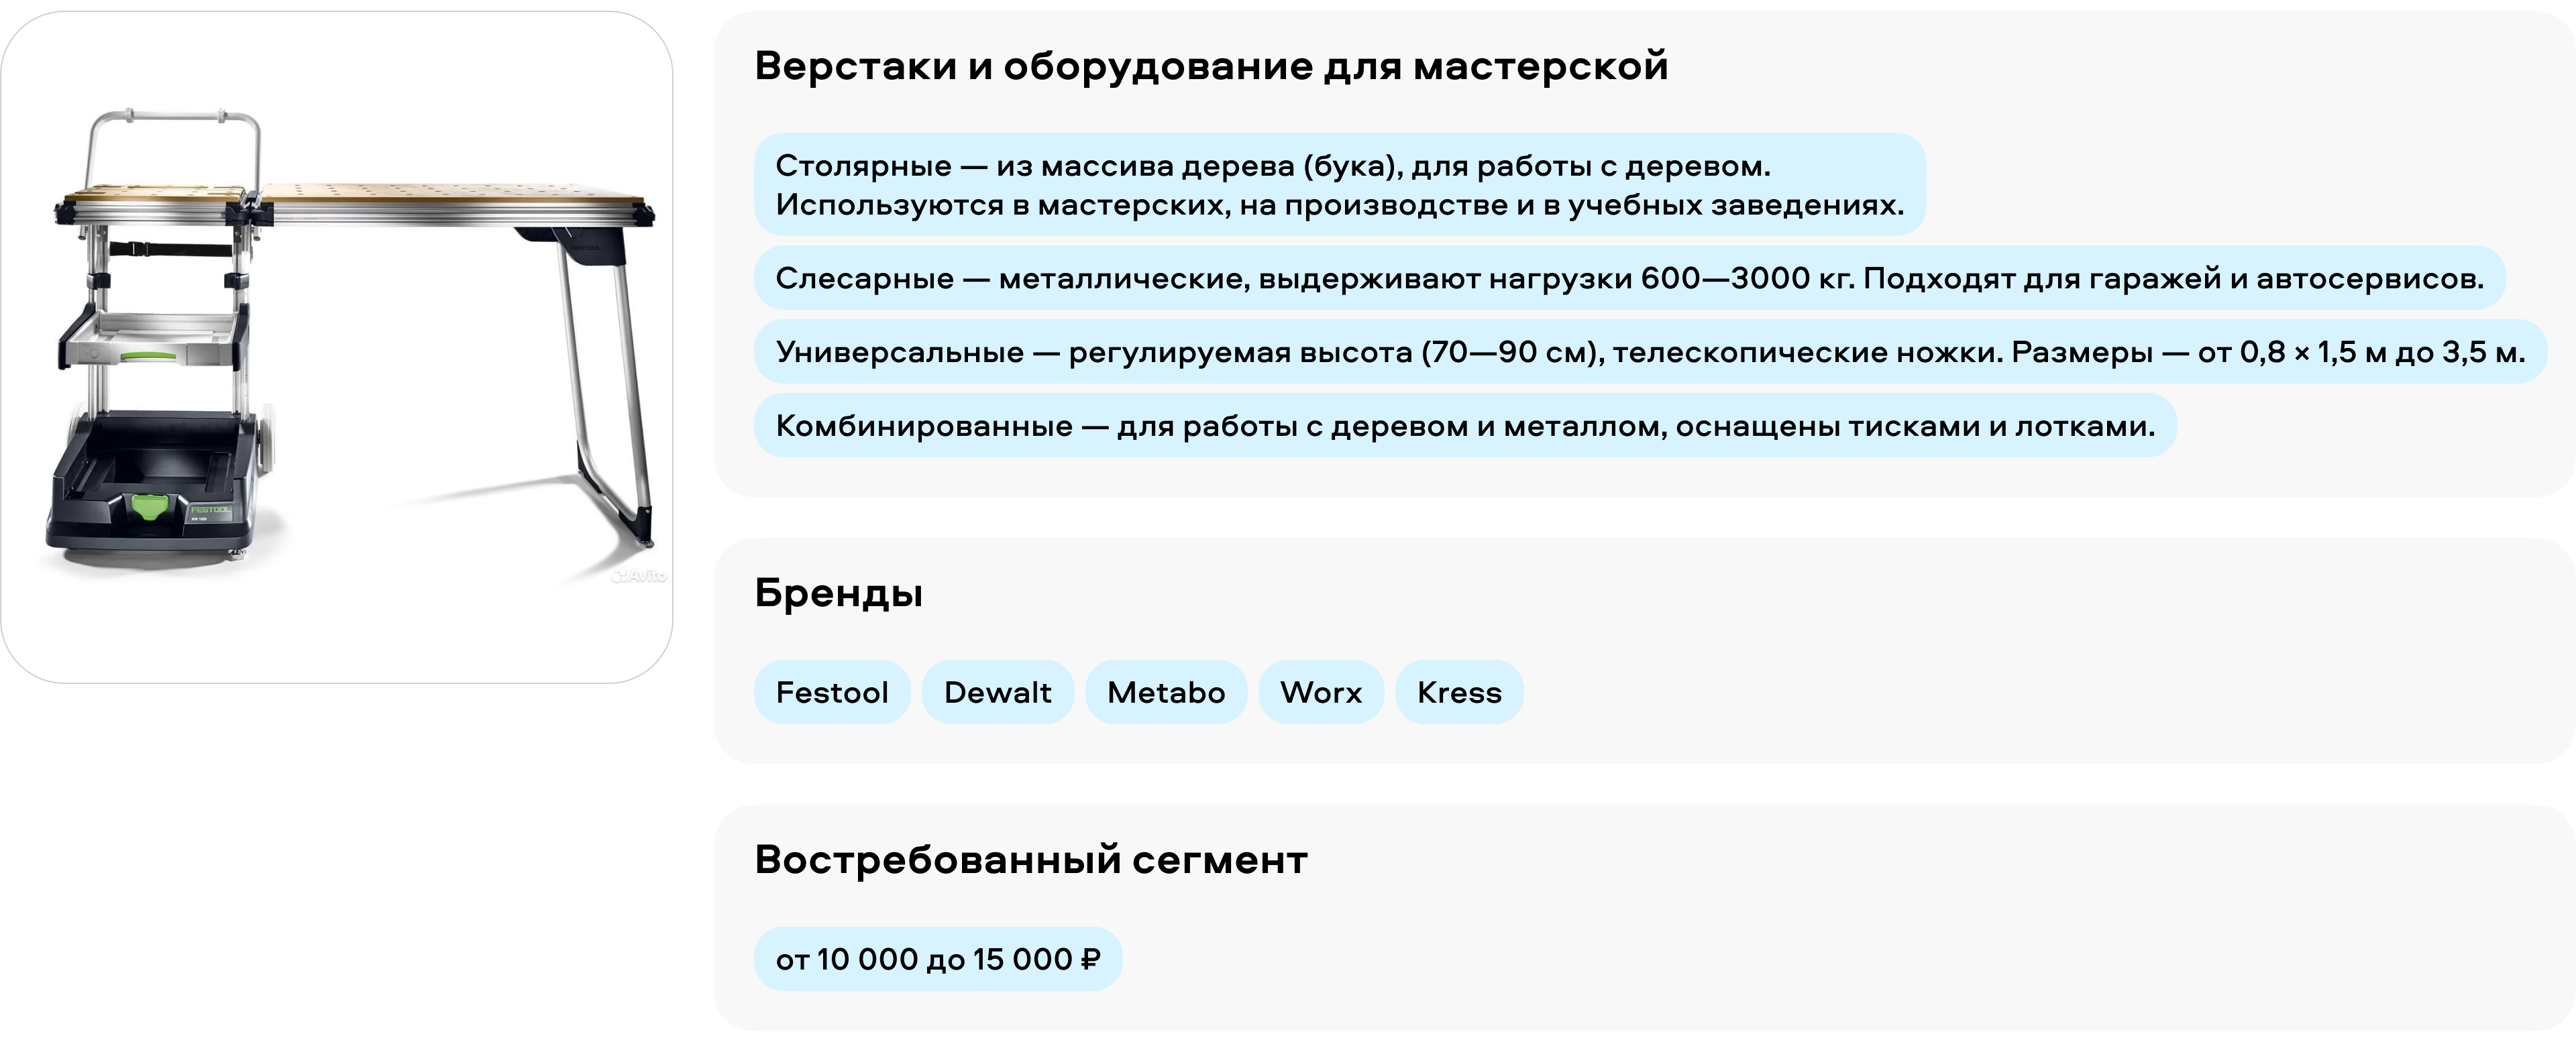Open the Kress brand chip
Viewport: 2576px width, 1042px height.
[1459, 692]
